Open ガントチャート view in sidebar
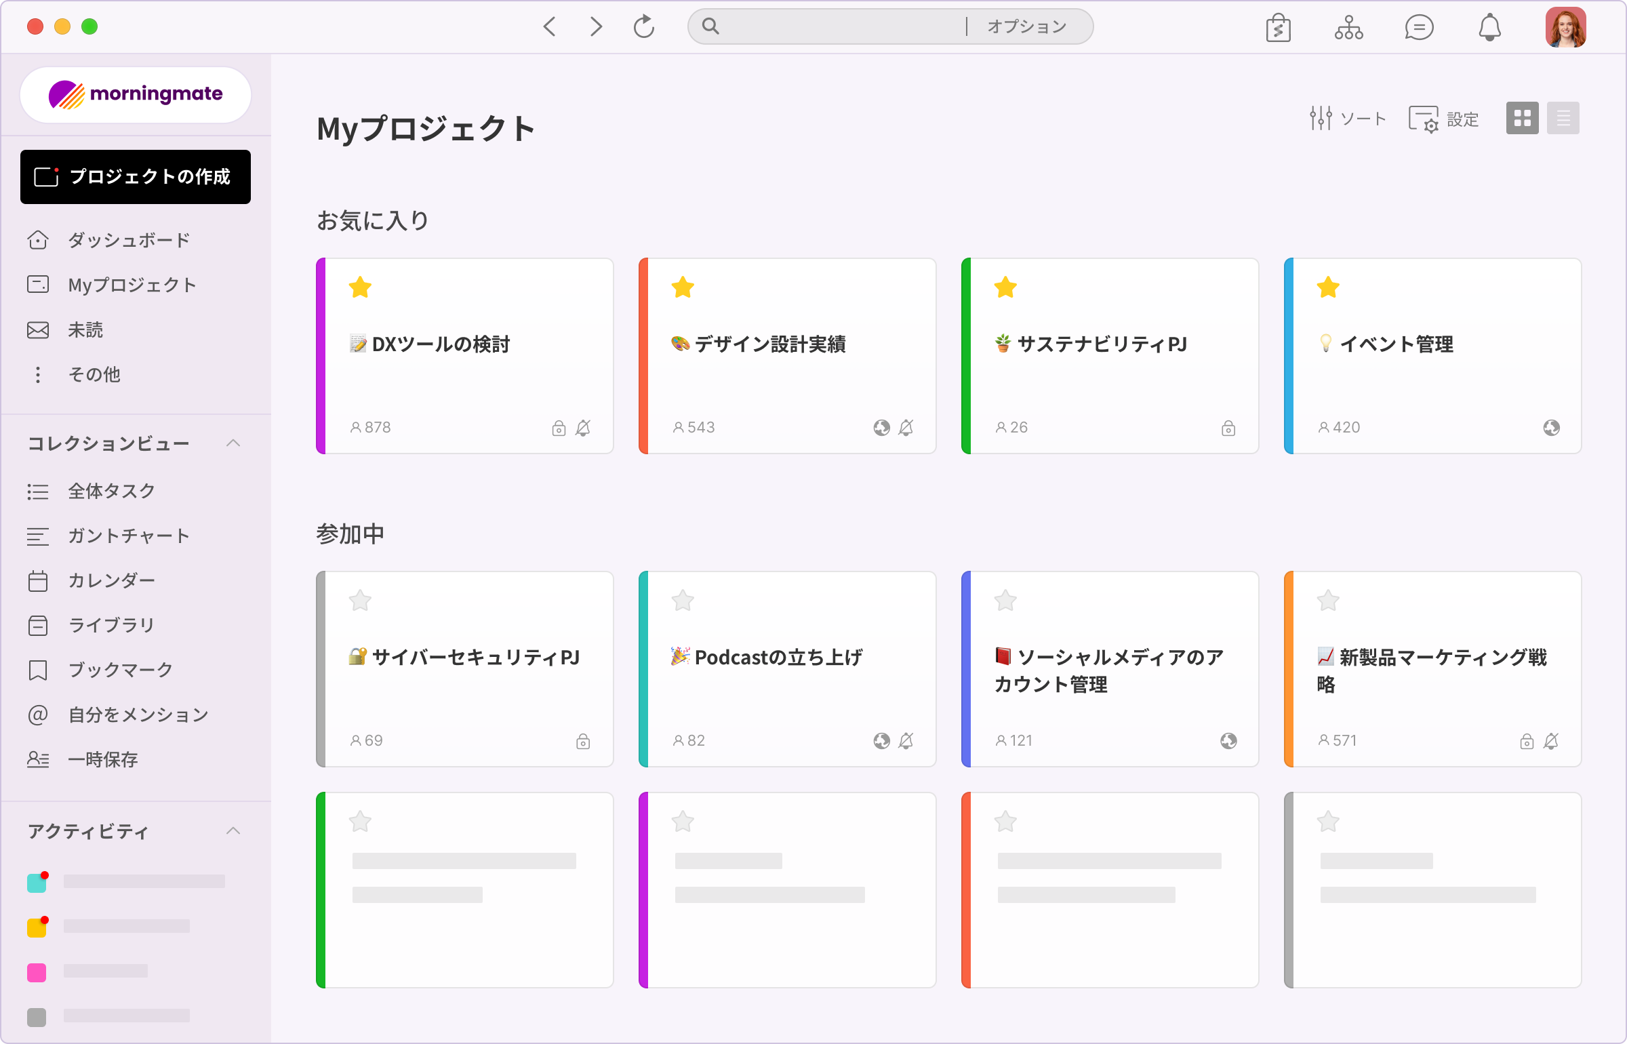The height and width of the screenshot is (1044, 1627). coord(128,536)
